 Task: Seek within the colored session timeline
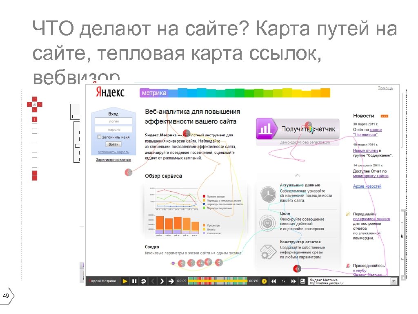coord(218,281)
